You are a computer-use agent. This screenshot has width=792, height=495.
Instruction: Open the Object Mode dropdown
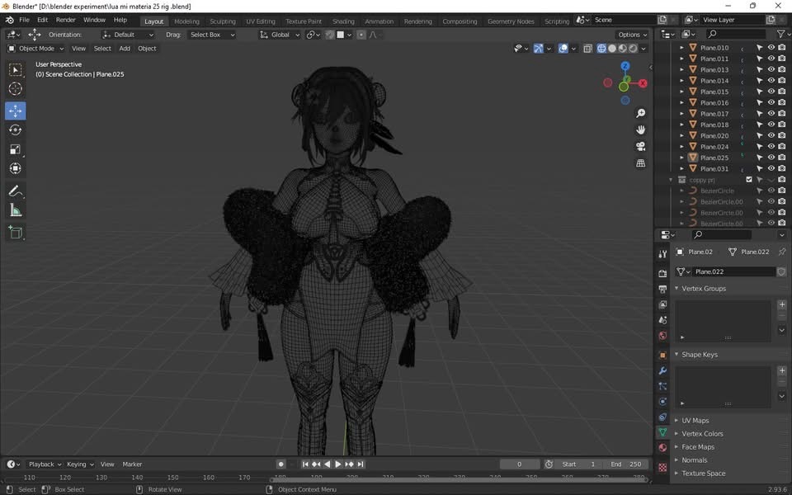(x=36, y=49)
